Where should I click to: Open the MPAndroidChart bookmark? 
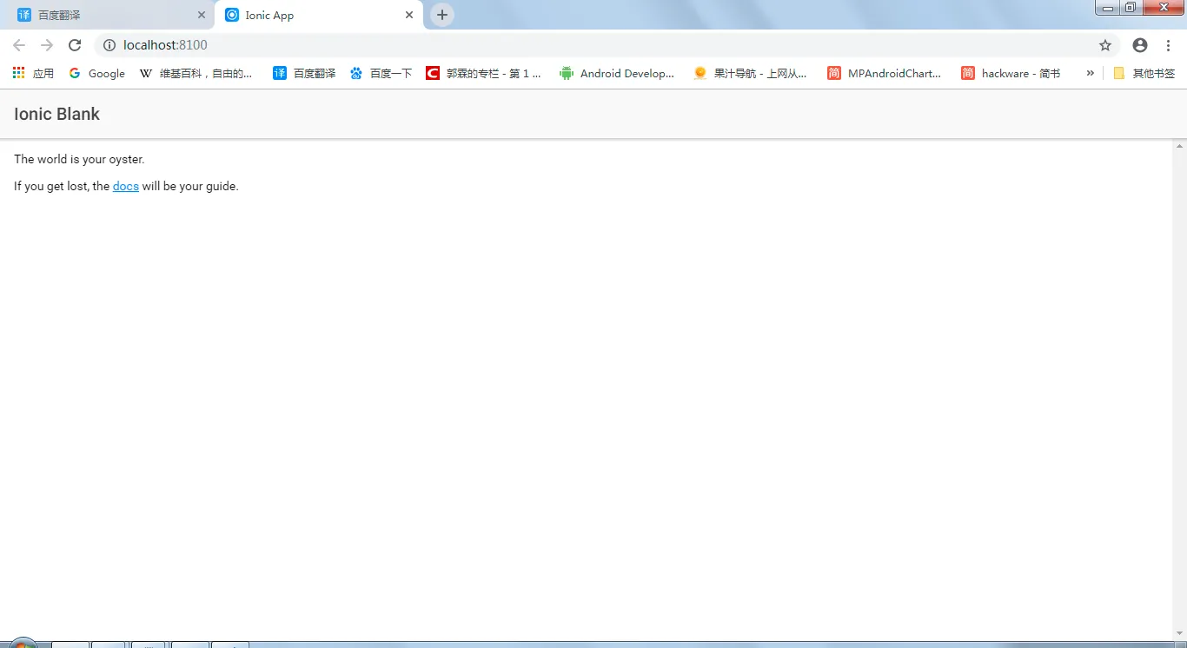coord(884,74)
